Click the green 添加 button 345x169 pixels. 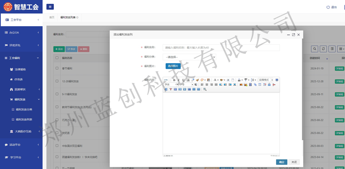click(59, 49)
